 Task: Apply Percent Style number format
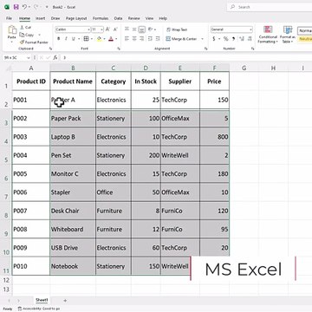(x=225, y=39)
